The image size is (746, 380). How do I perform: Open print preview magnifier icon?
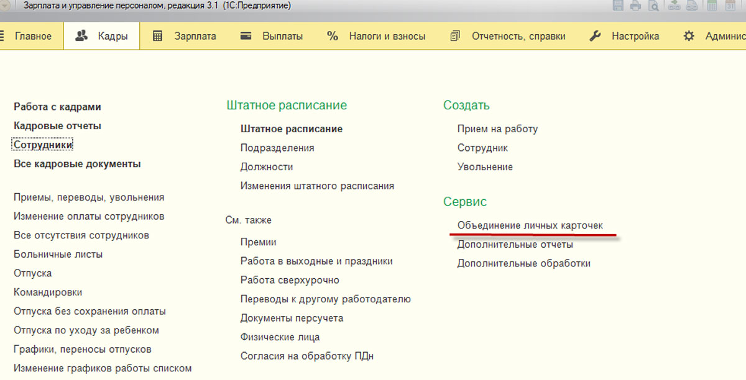[653, 6]
